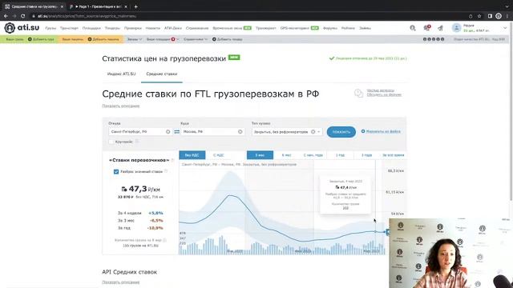Click Ваши грузы button
513x288 pixels.
point(14,39)
